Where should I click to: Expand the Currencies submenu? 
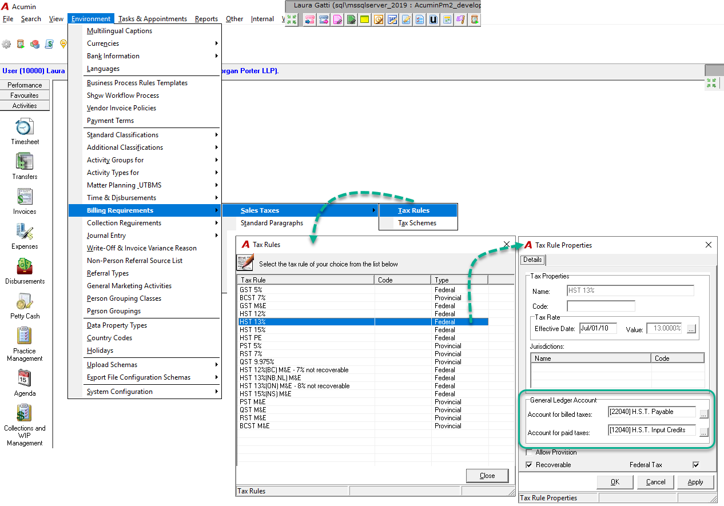click(x=145, y=43)
